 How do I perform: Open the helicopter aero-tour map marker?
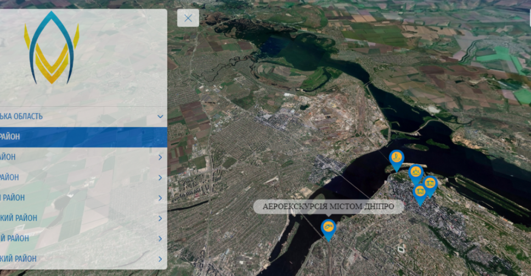tap(328, 227)
